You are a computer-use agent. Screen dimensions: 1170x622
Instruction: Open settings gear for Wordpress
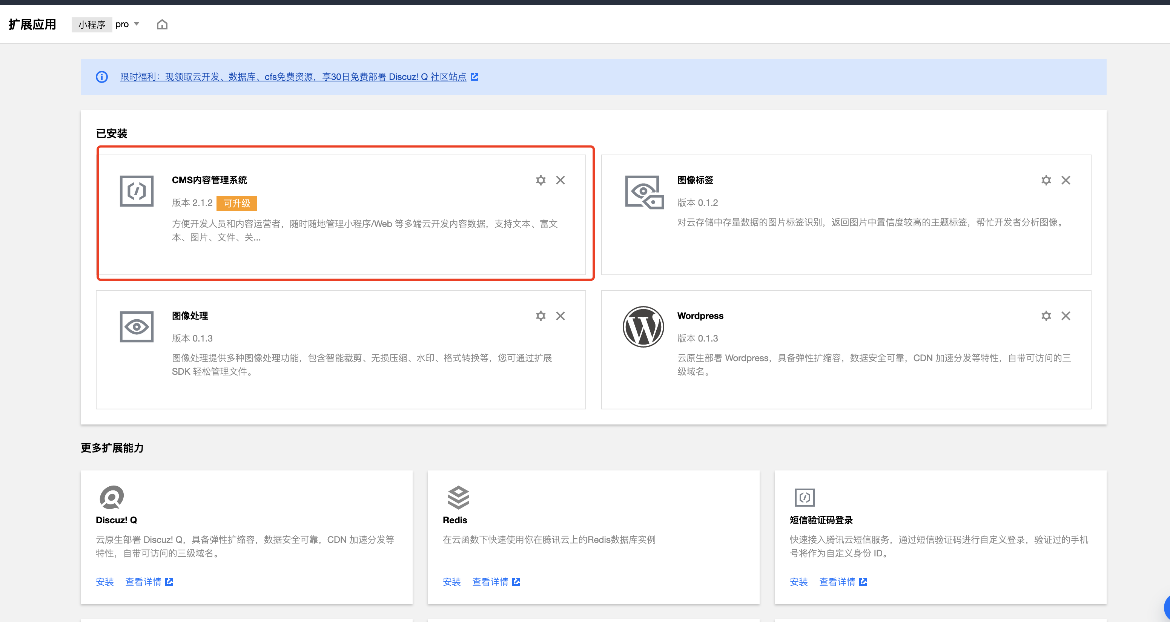[1046, 316]
